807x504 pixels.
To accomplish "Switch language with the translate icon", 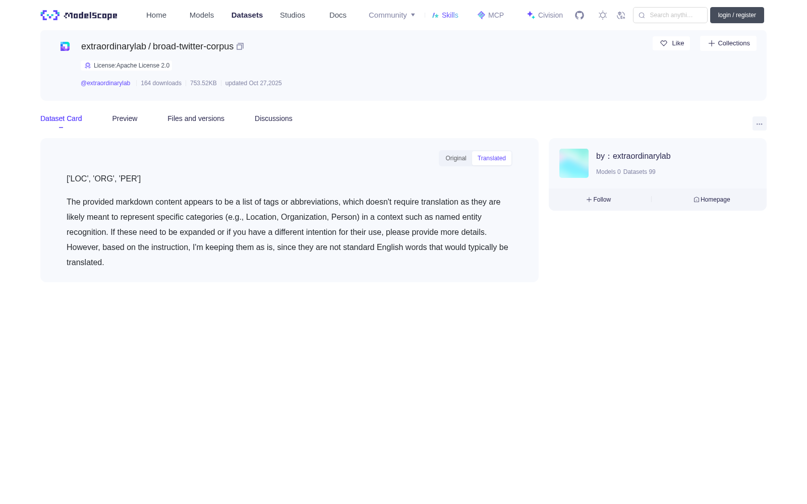I will click(621, 15).
